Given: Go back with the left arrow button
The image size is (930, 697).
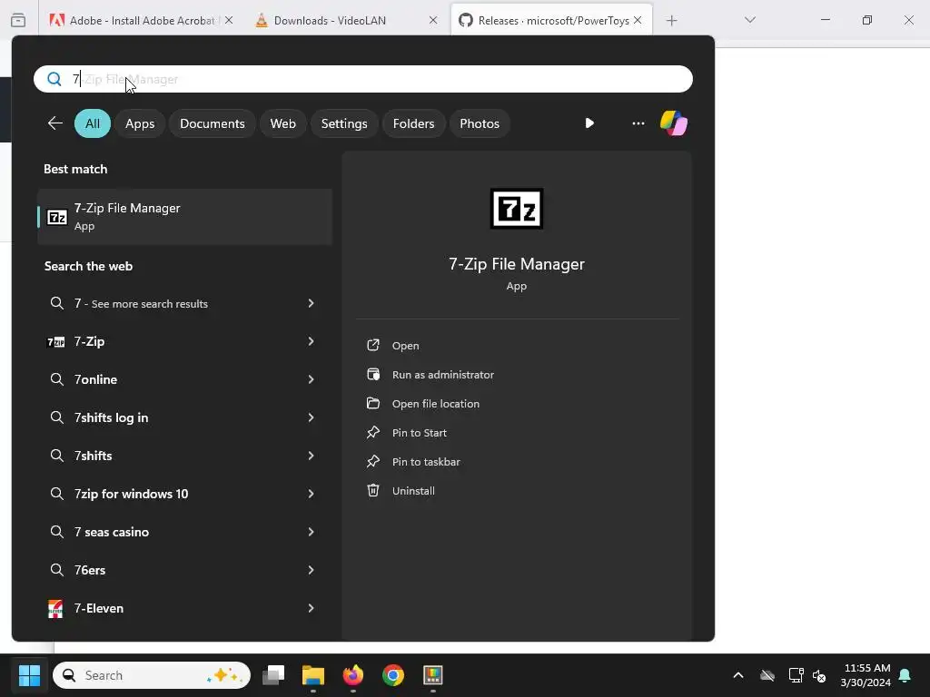Looking at the screenshot, I should tap(55, 123).
